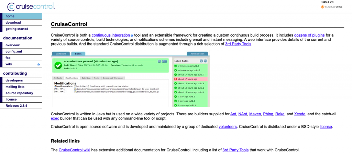
Task: Open the wiki sidebar entry
Action: [x=21, y=64]
